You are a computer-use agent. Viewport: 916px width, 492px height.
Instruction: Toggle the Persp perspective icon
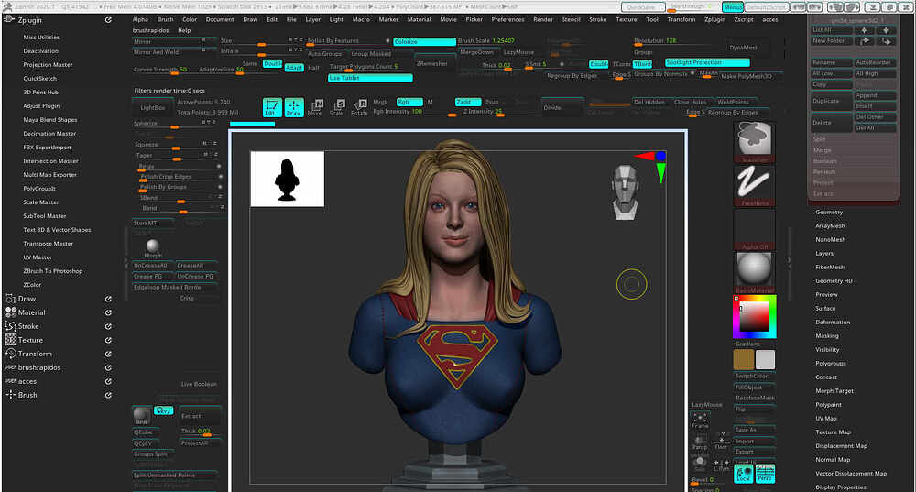pos(765,474)
